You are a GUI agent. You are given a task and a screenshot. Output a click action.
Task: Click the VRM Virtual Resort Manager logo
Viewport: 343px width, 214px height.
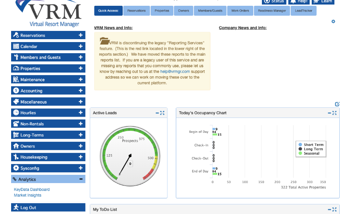49,13
